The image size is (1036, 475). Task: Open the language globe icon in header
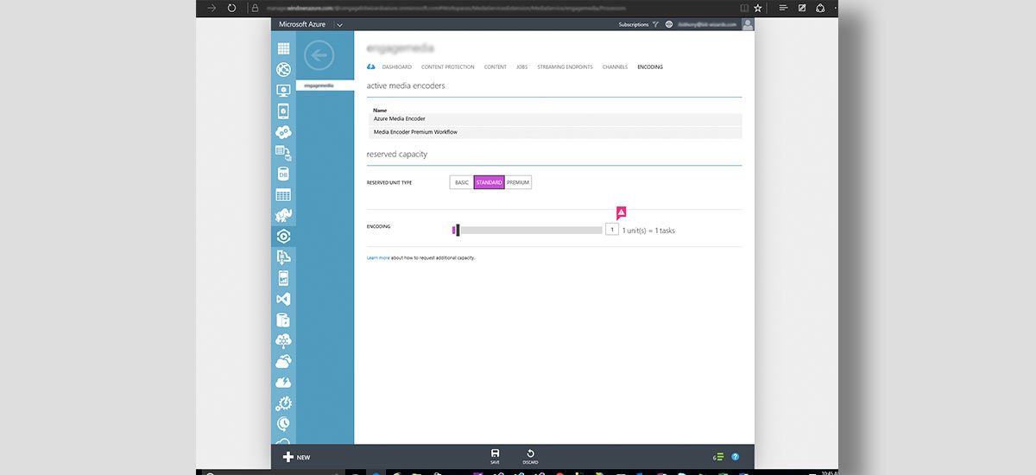pyautogui.click(x=669, y=25)
